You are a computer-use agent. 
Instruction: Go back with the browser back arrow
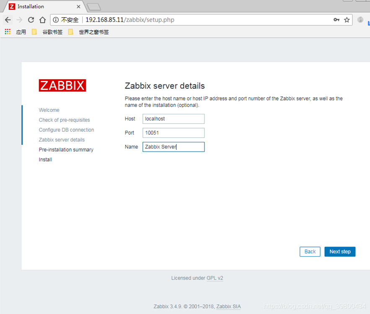click(8, 20)
